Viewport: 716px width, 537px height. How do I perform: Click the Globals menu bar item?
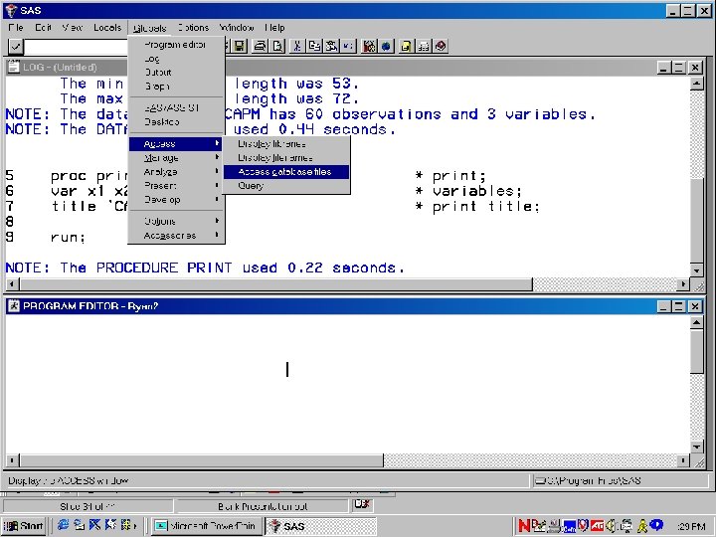(x=149, y=28)
